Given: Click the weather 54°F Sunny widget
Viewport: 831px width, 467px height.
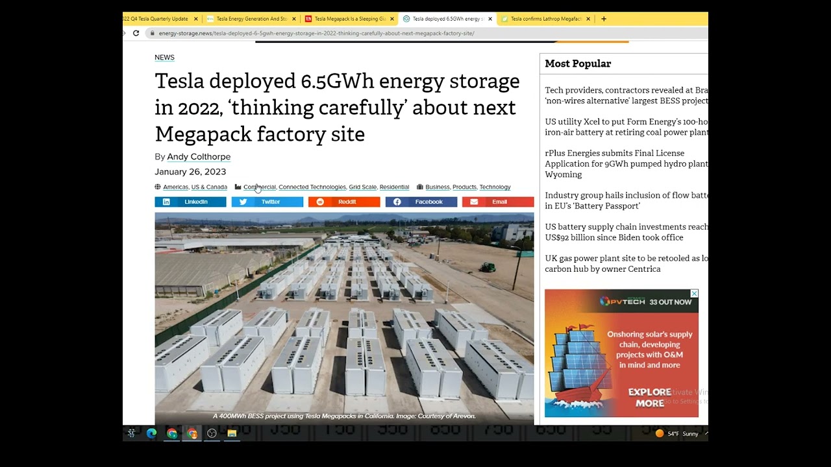Looking at the screenshot, I should (x=676, y=433).
